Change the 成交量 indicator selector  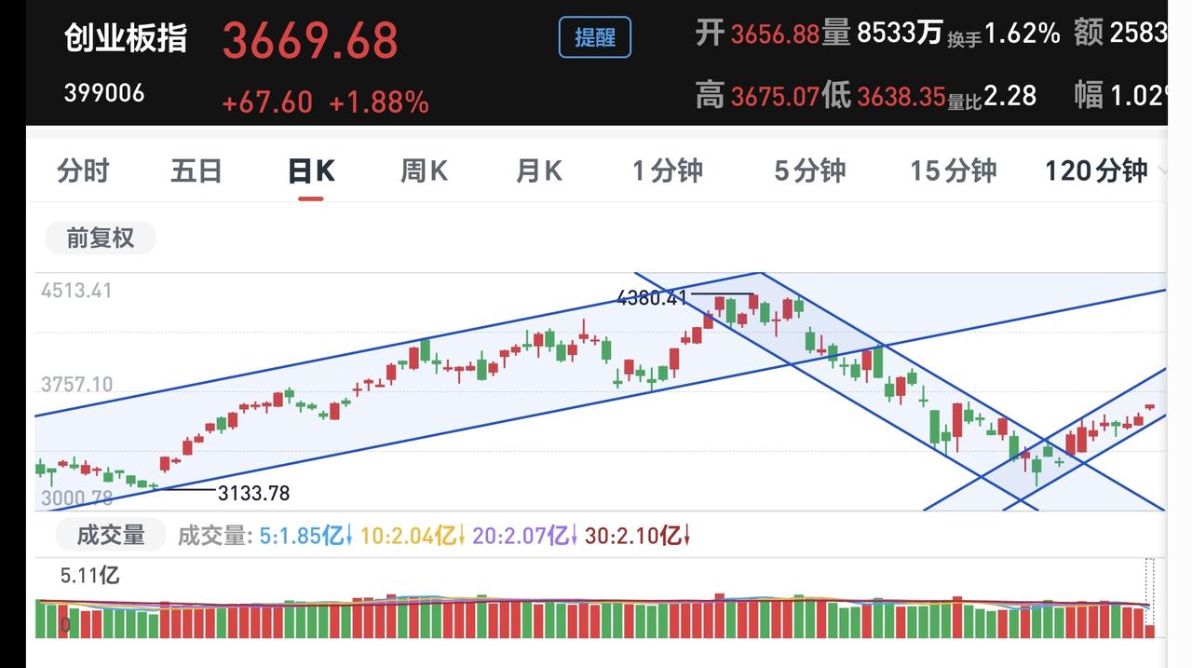tap(111, 535)
